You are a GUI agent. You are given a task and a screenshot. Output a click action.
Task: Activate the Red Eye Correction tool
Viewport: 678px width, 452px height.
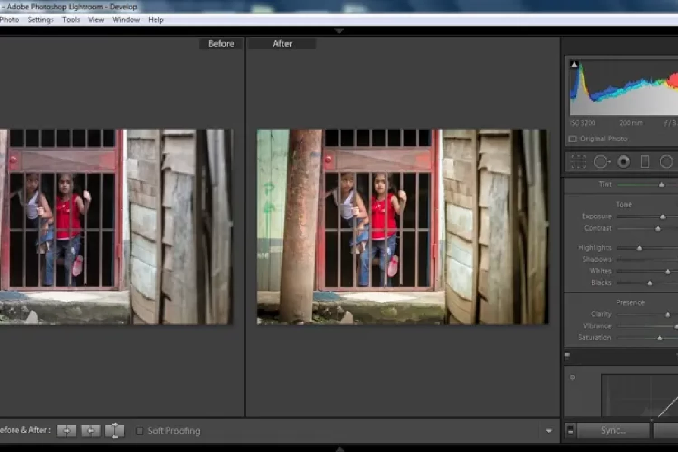pos(624,162)
